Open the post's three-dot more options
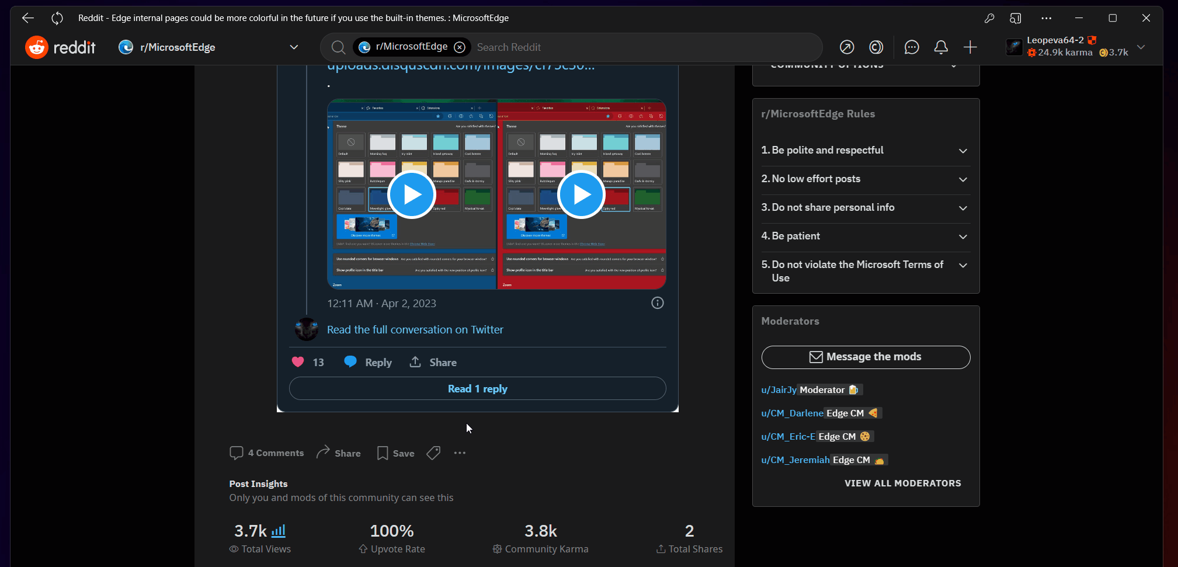 point(460,453)
